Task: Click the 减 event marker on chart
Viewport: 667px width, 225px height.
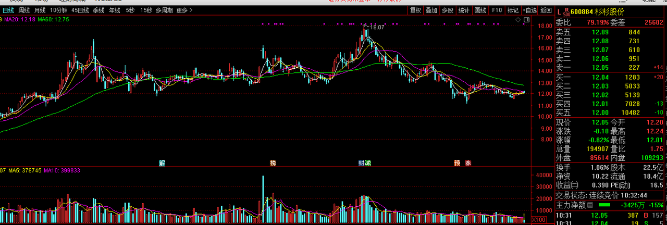Action: [x=368, y=163]
